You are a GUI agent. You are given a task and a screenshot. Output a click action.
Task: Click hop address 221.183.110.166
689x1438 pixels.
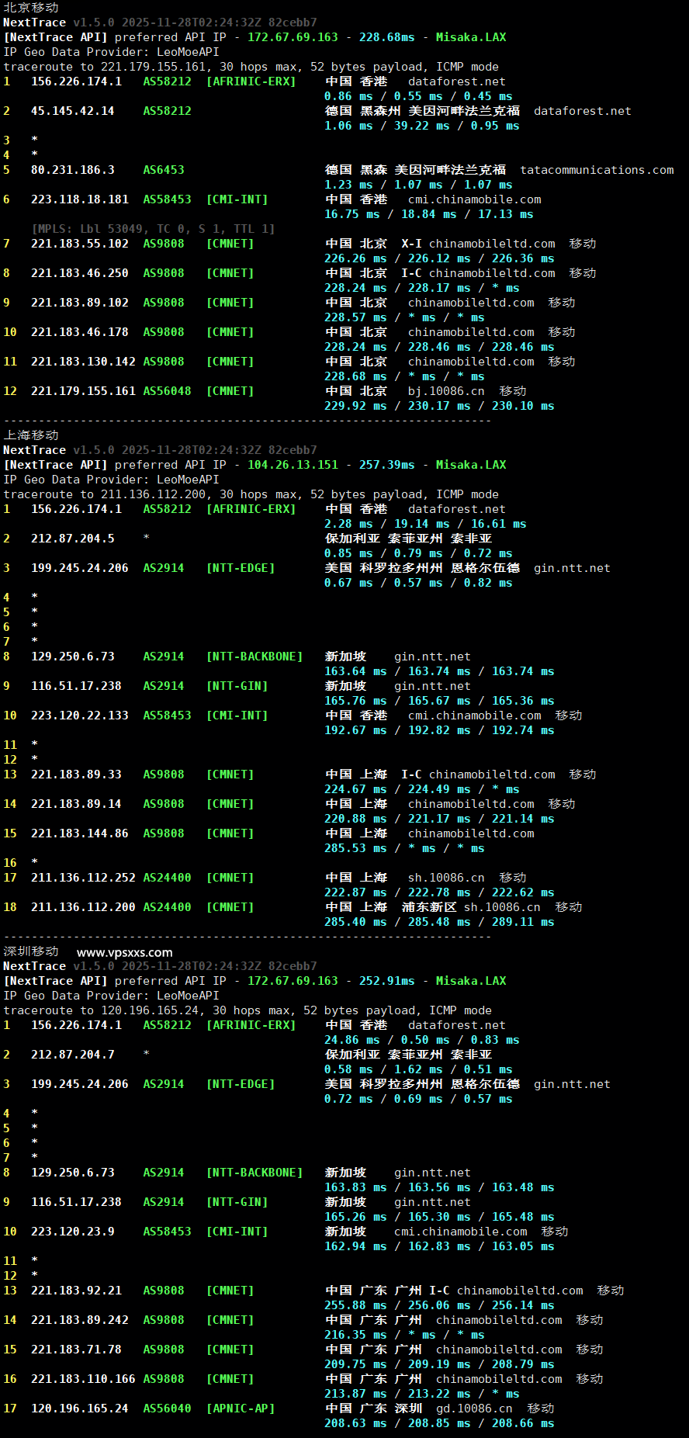[x=83, y=1379]
